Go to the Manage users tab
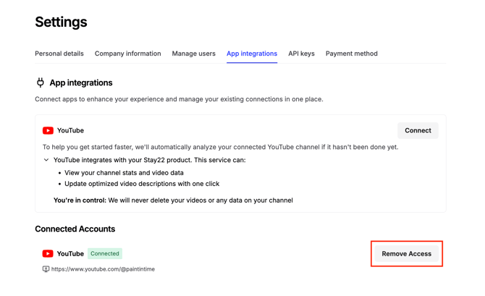This screenshot has width=485, height=296. (193, 54)
